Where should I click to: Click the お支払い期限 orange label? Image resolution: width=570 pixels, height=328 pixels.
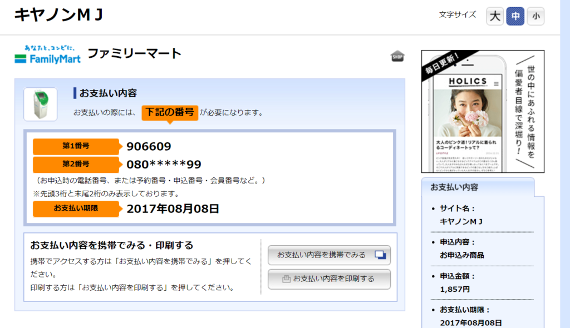point(76,208)
